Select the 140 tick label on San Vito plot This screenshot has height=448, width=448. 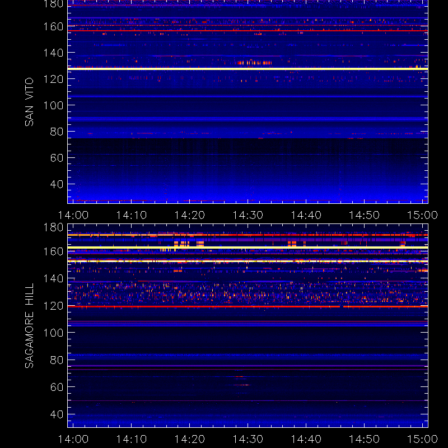tap(53, 53)
